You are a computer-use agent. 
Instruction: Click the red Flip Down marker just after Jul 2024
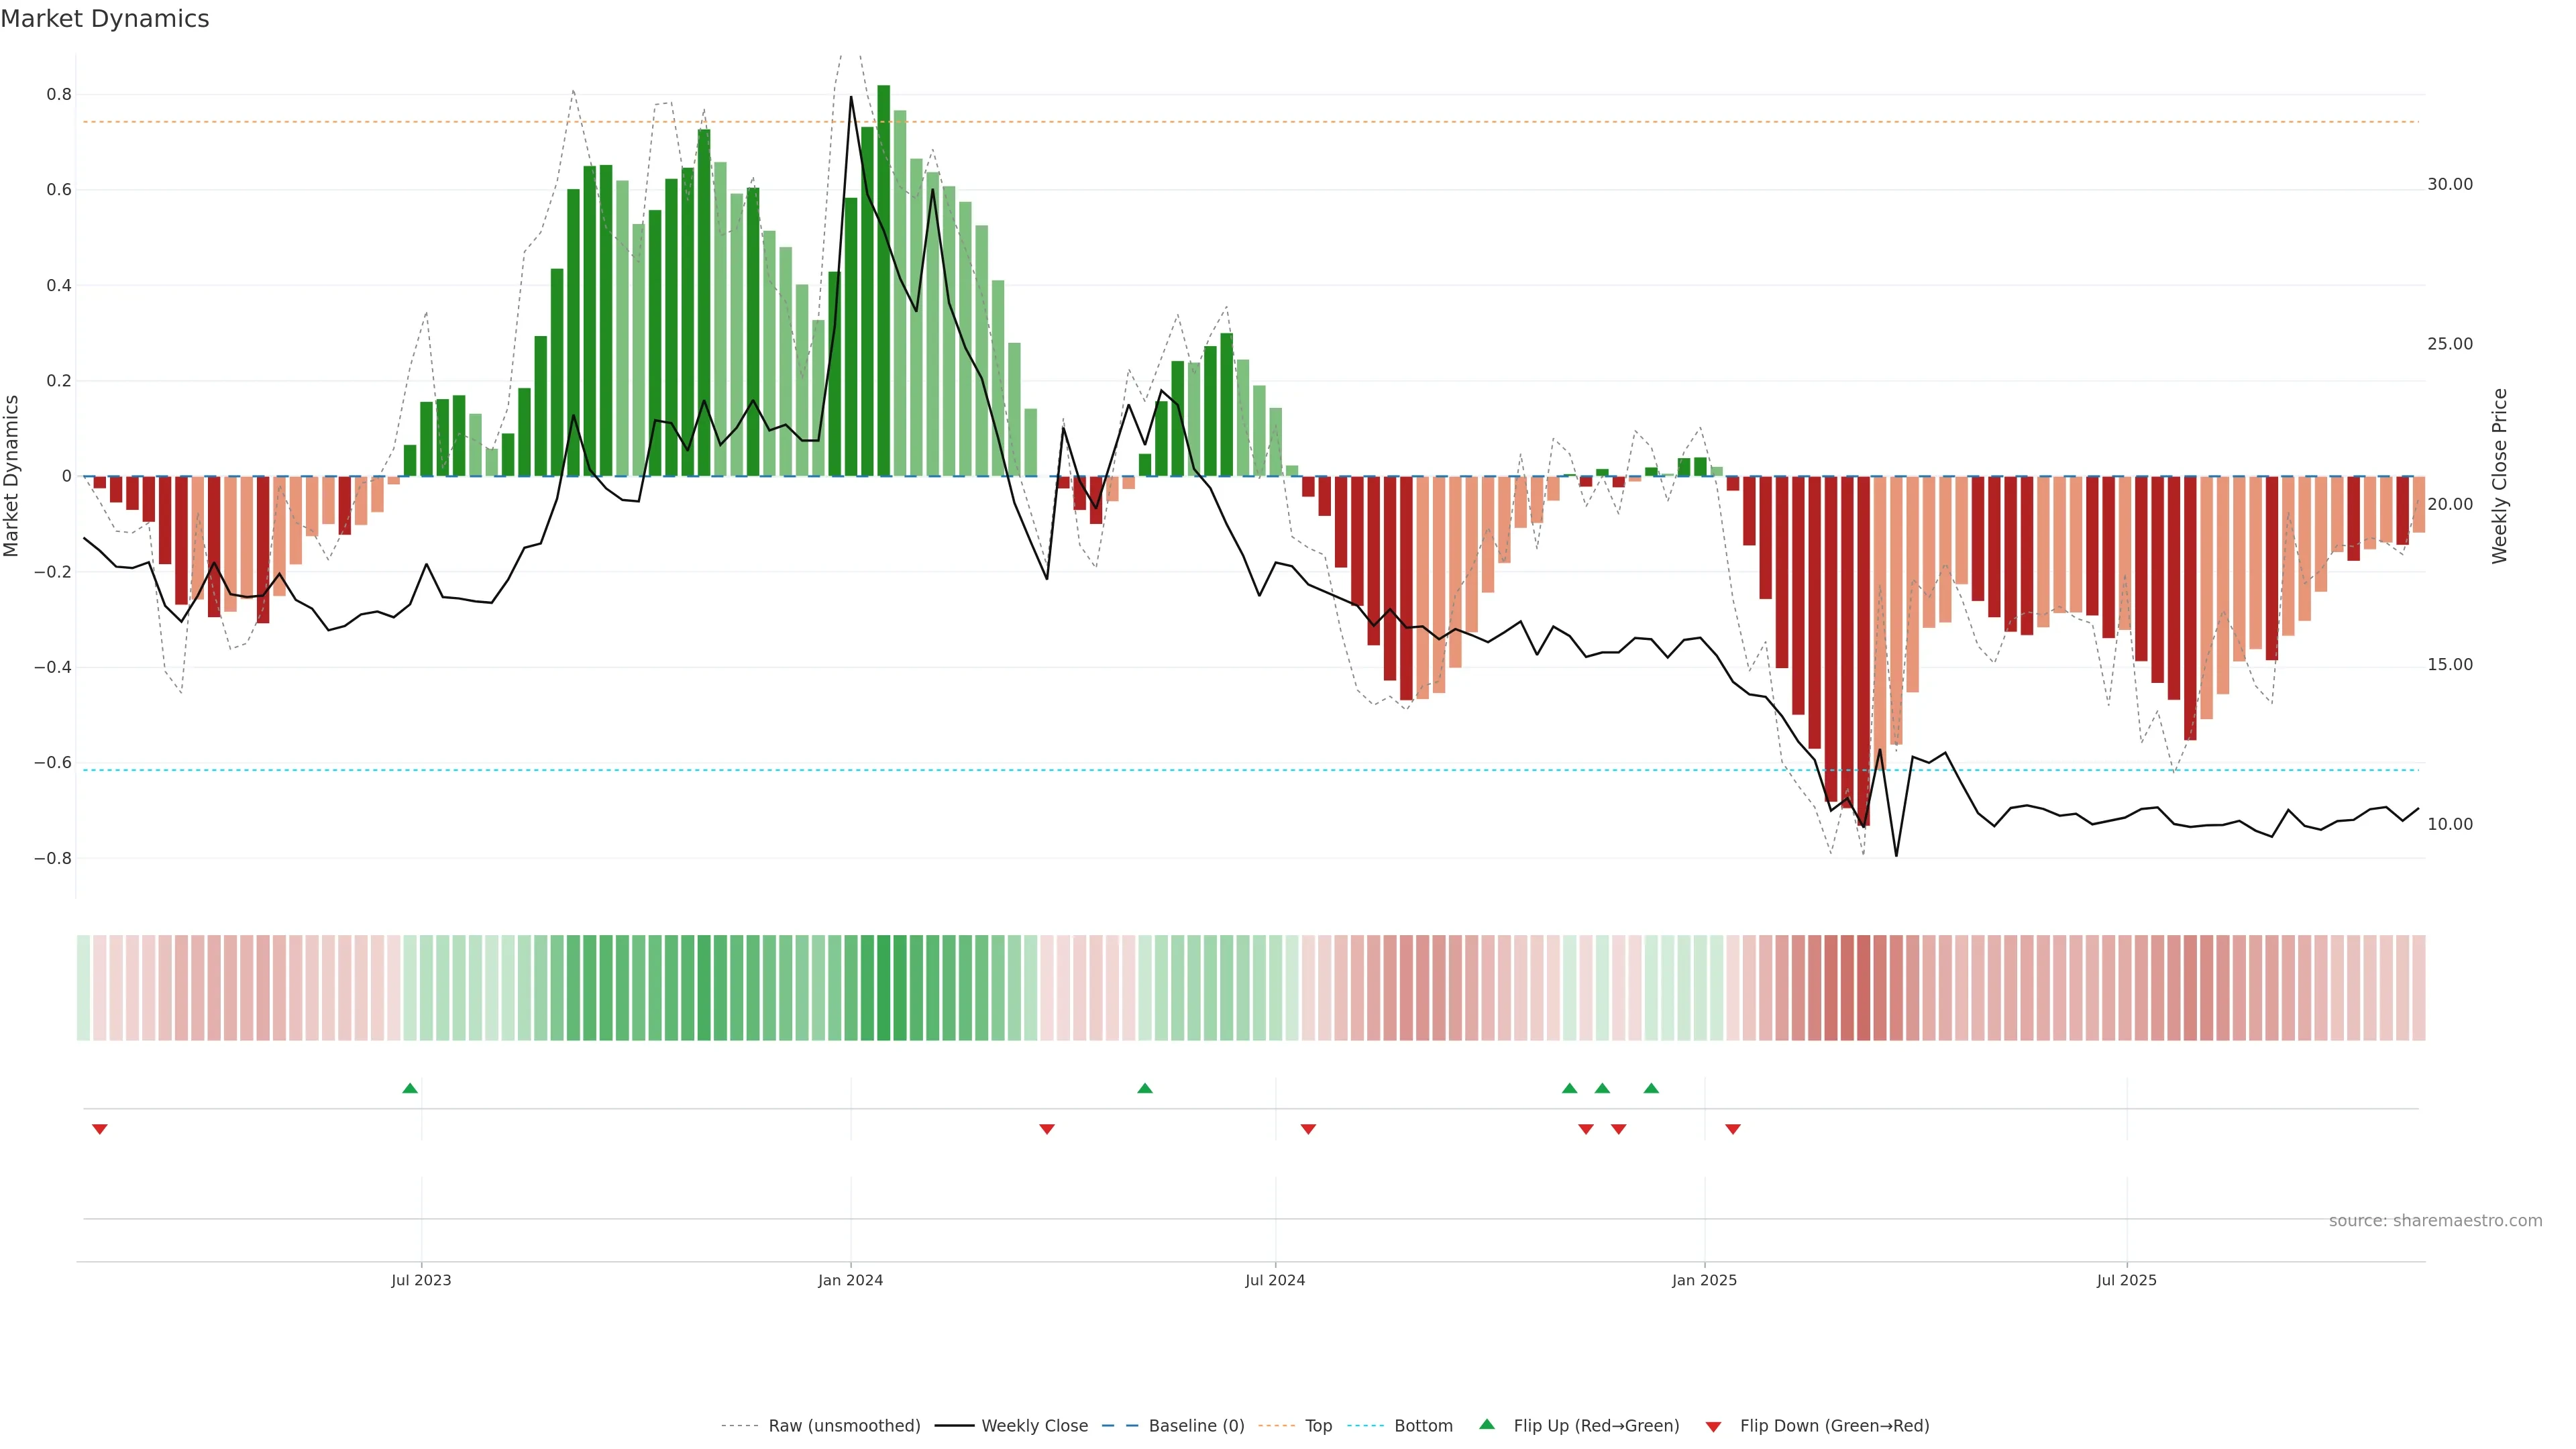pos(1308,1129)
